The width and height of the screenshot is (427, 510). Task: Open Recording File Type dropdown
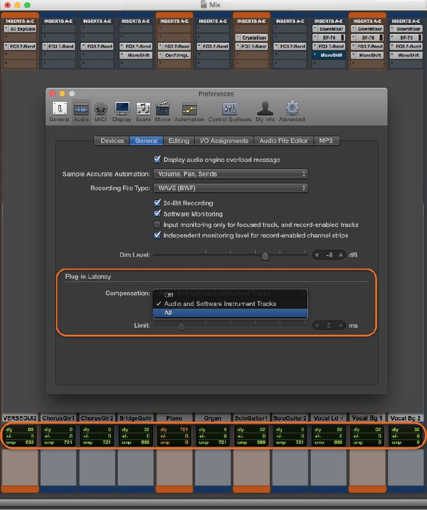click(x=231, y=188)
